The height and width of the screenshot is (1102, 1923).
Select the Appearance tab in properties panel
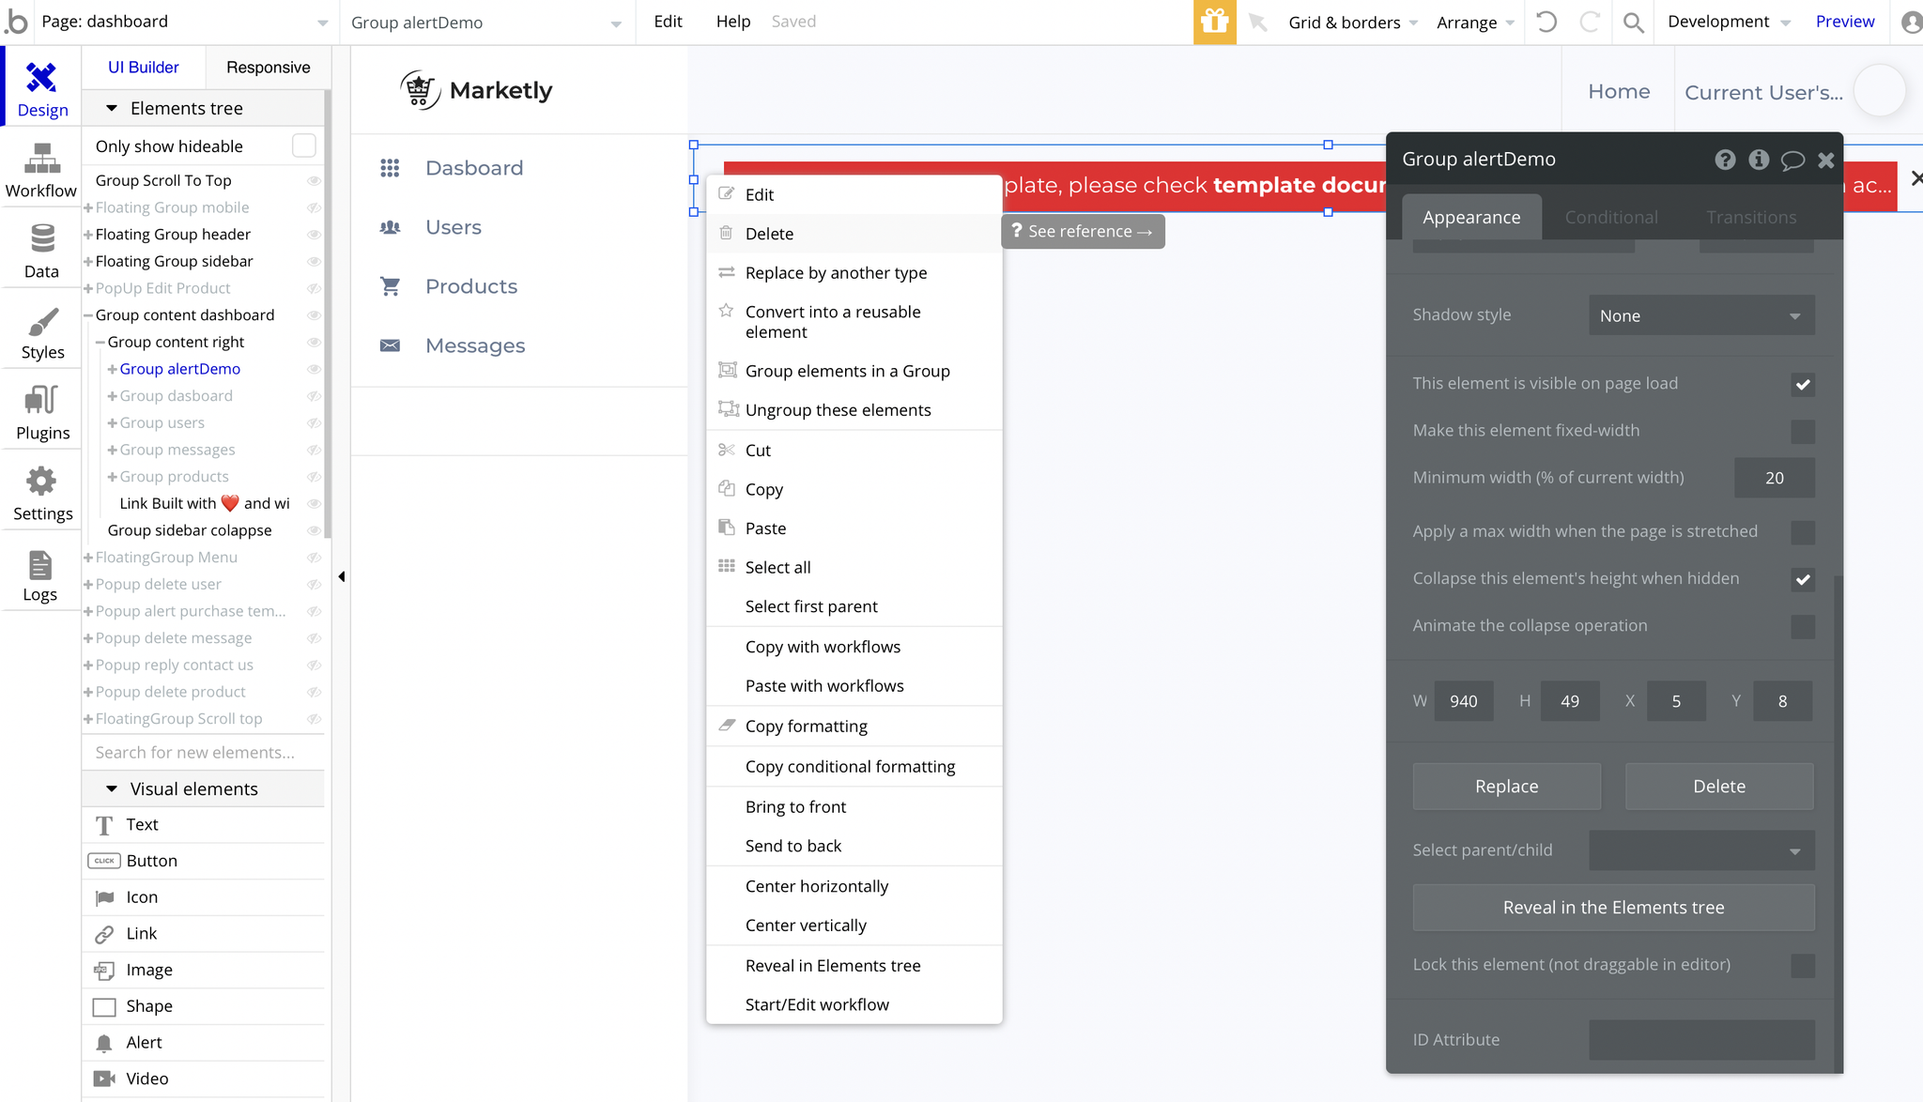(x=1471, y=217)
